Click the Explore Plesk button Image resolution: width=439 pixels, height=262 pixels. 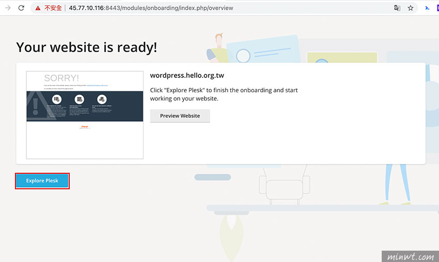(42, 181)
